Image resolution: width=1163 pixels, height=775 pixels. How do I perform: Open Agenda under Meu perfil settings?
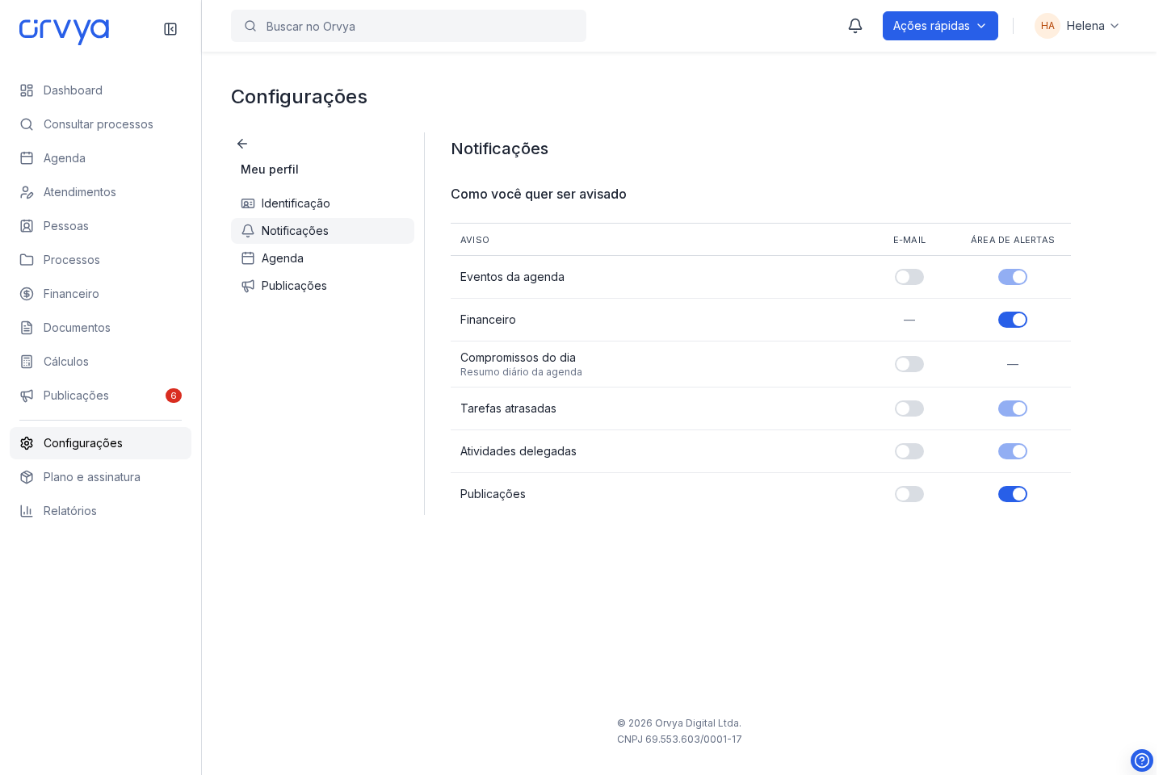322,258
